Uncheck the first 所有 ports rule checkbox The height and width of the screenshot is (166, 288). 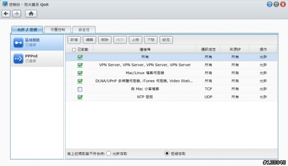pos(80,57)
